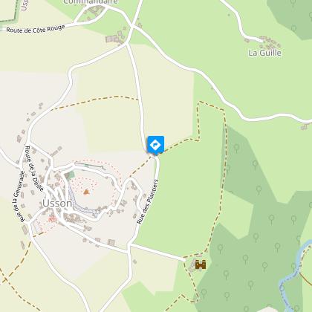This screenshot has height=312, width=312.
Task: Select the Usson village label
Action: (57, 204)
